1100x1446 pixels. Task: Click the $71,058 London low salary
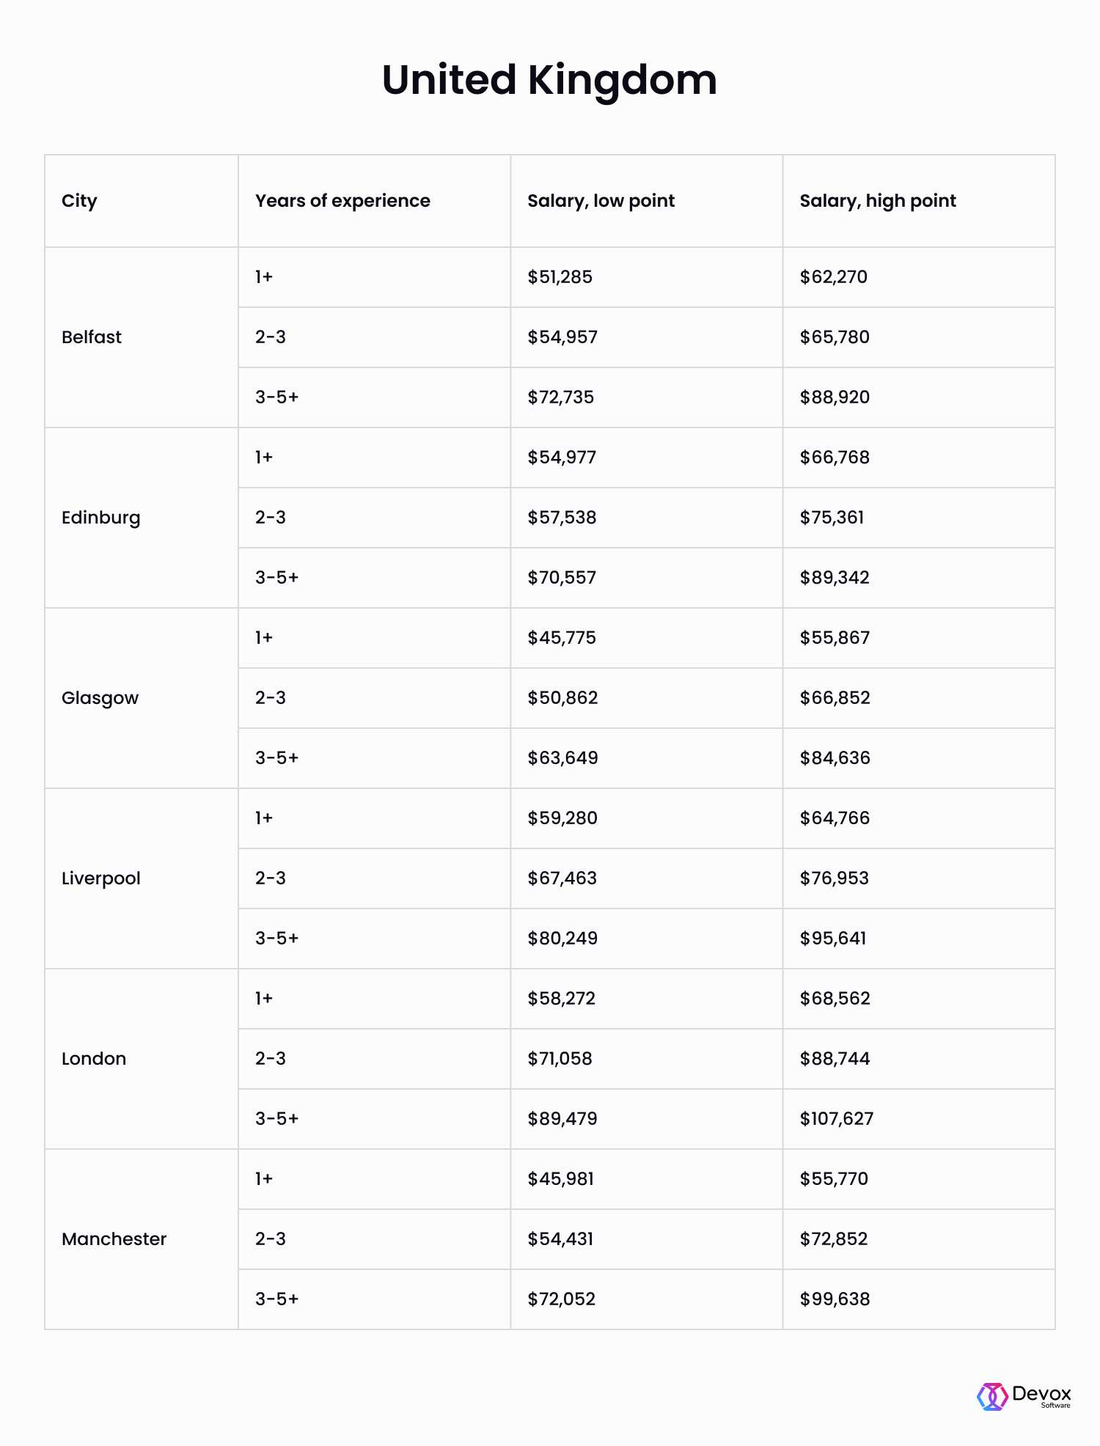(560, 1059)
